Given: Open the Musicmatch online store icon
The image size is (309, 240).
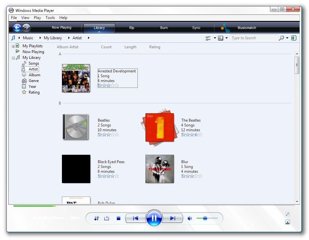Looking at the screenshot, I should (225, 28).
